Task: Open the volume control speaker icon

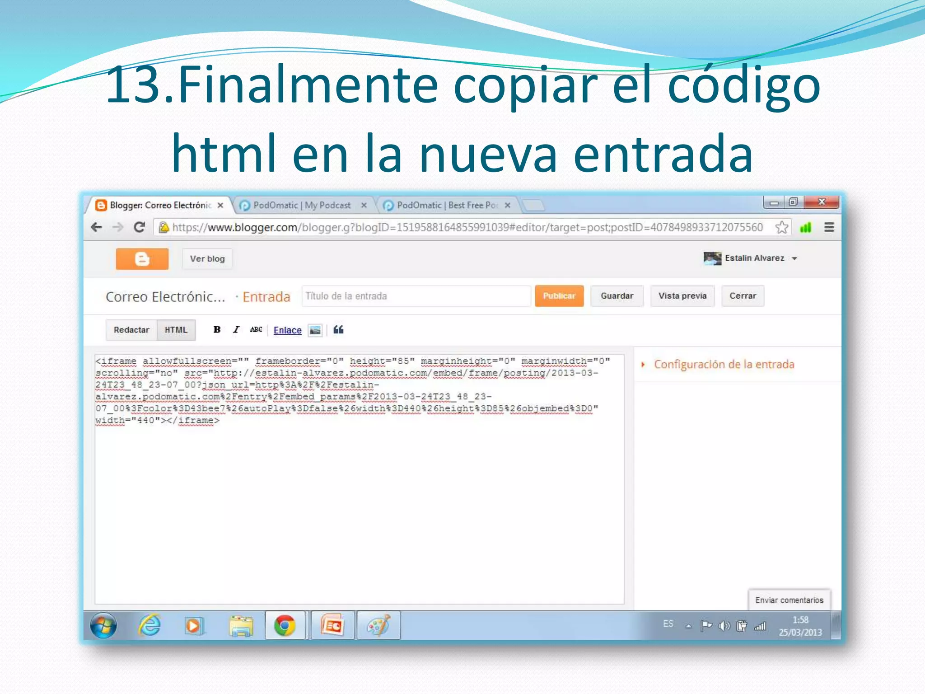Action: [724, 626]
